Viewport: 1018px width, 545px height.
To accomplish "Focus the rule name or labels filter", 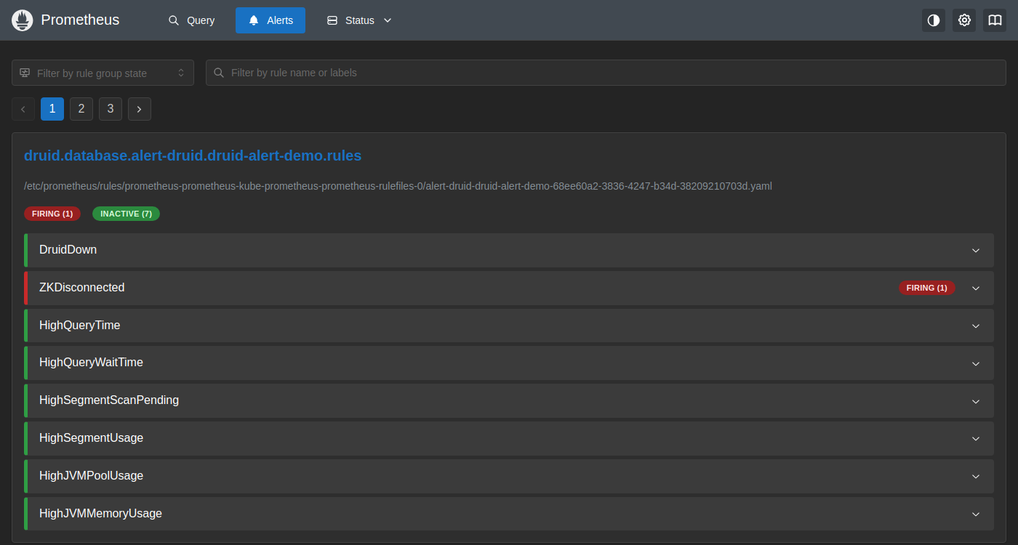I will click(606, 73).
